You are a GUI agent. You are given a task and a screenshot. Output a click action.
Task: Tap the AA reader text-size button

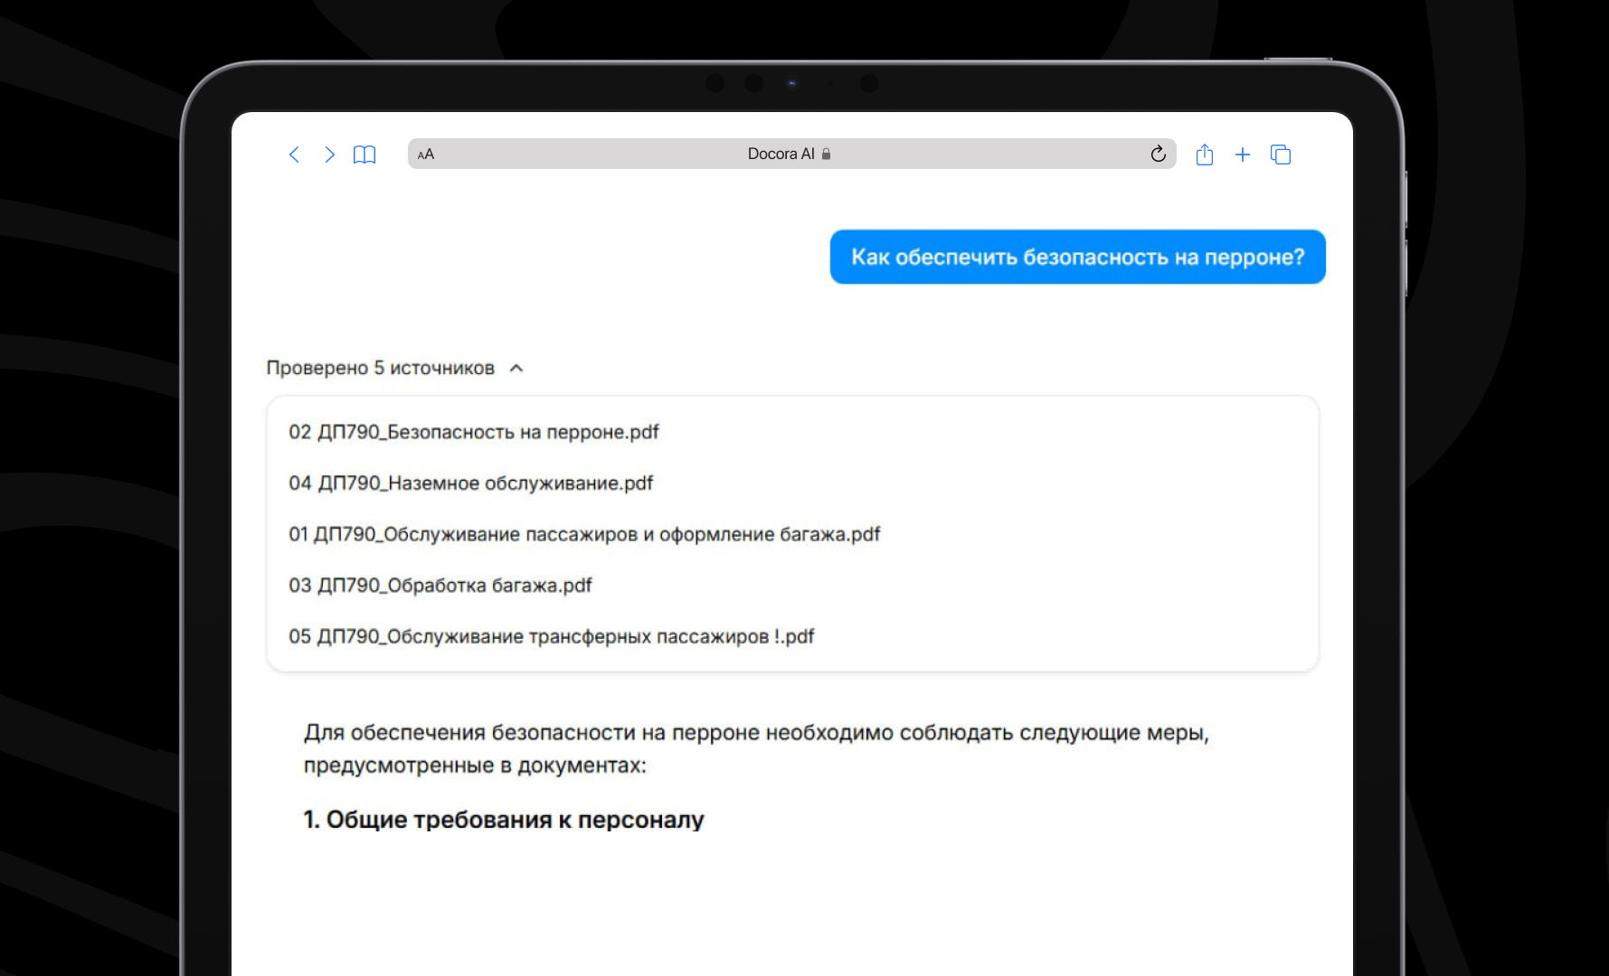pos(426,155)
